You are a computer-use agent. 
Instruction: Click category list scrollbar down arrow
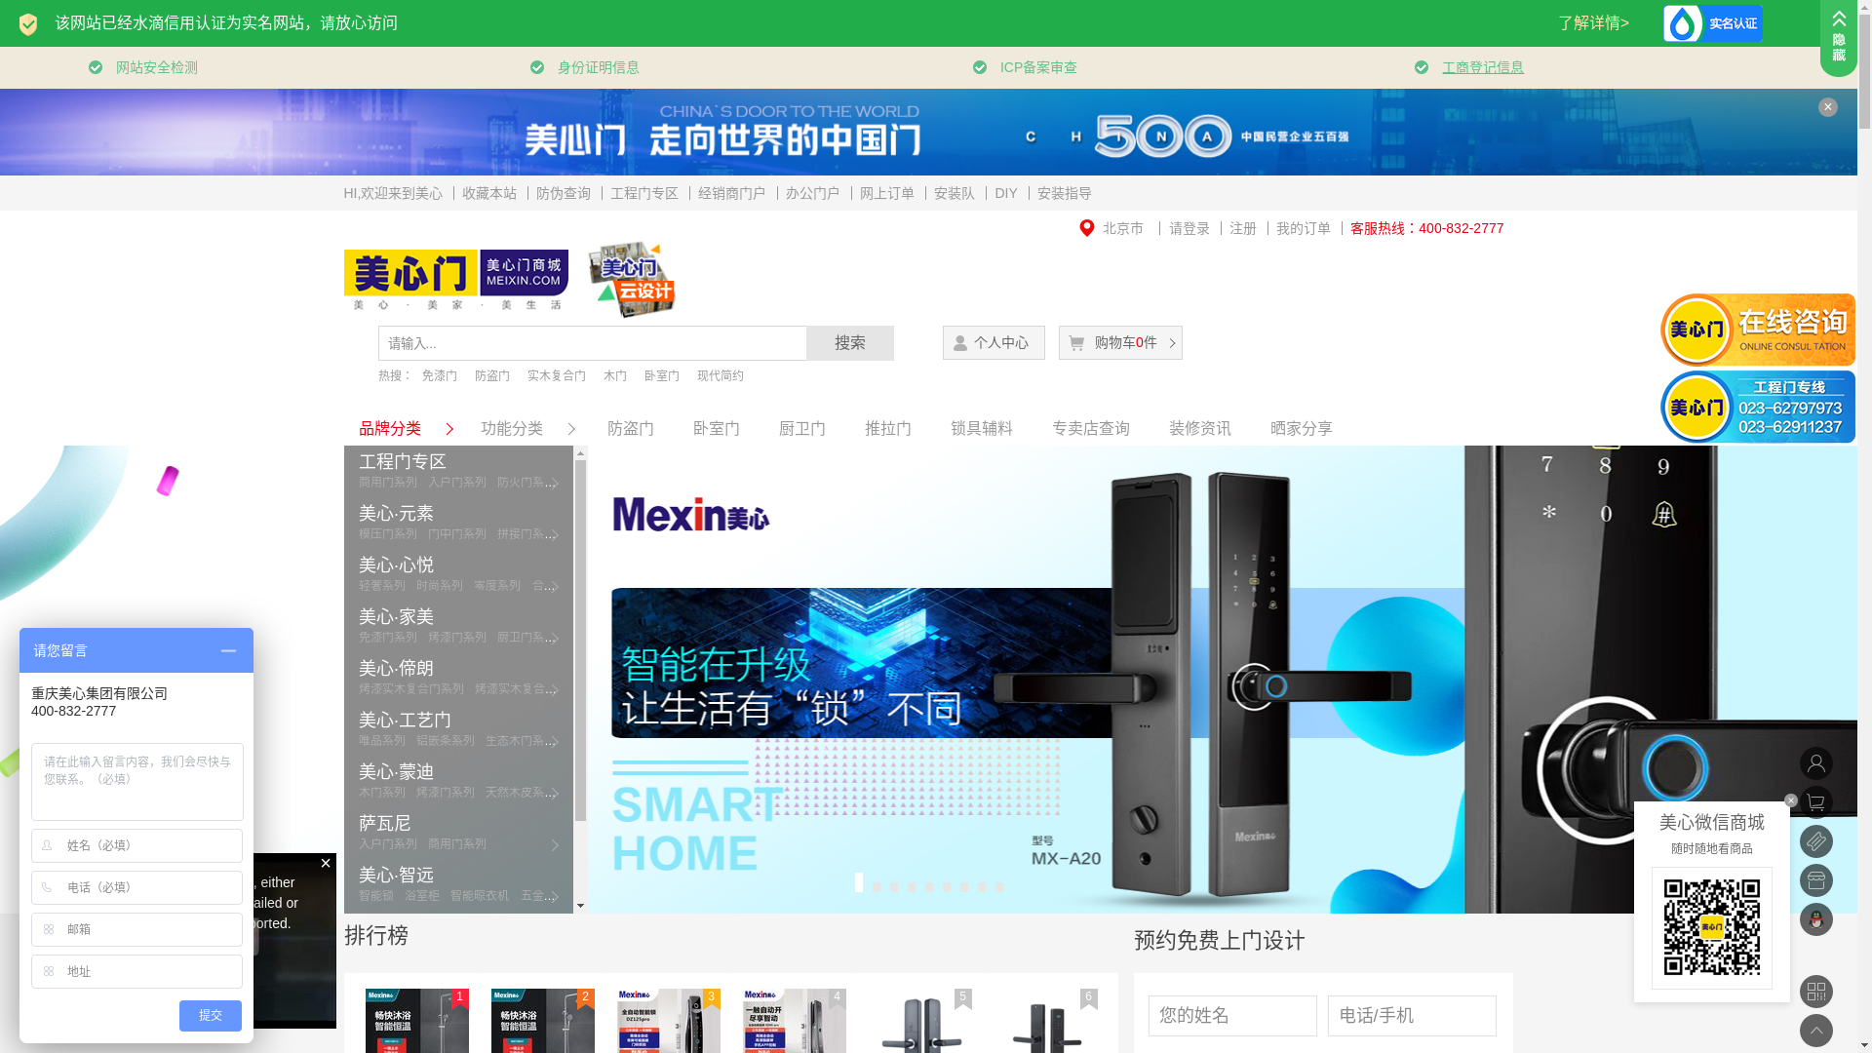[x=581, y=906]
